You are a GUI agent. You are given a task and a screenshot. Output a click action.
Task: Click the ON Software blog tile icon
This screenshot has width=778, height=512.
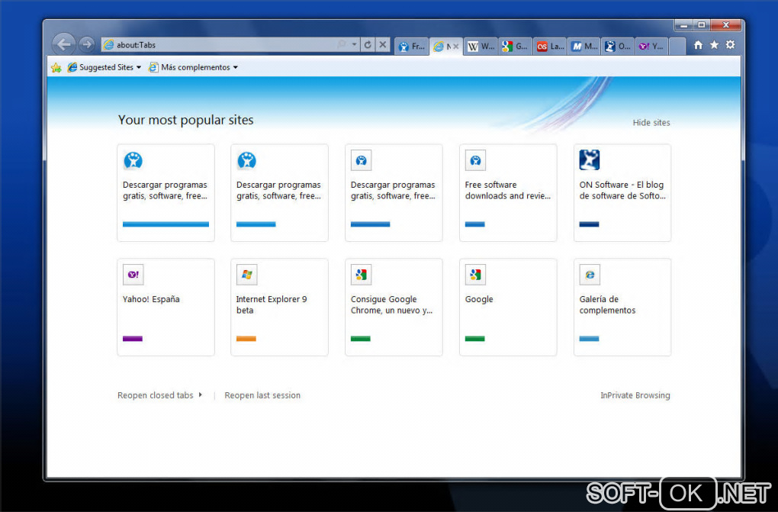click(590, 160)
